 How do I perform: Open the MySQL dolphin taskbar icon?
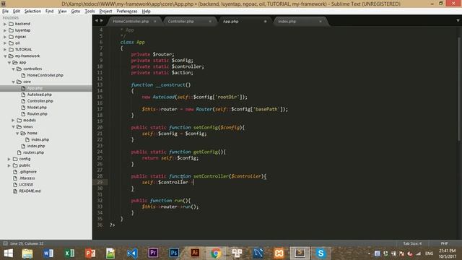[x=258, y=253]
